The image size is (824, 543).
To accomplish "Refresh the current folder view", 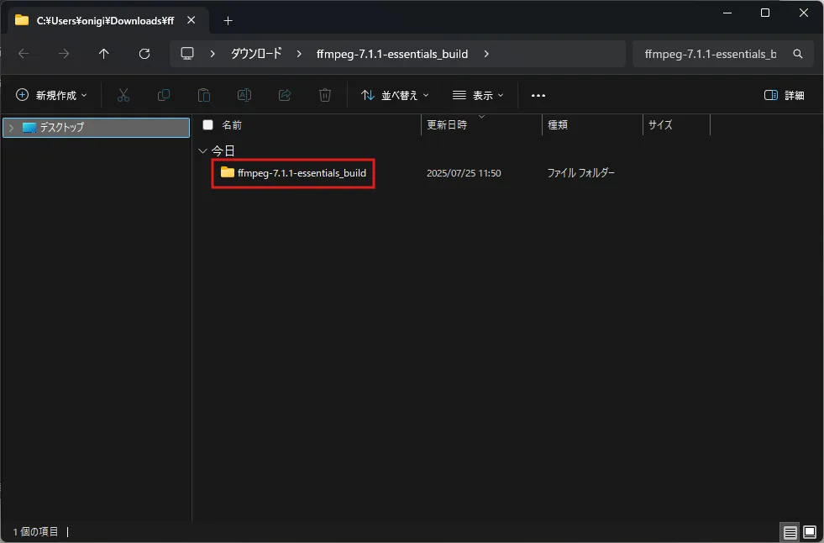I will pyautogui.click(x=144, y=54).
